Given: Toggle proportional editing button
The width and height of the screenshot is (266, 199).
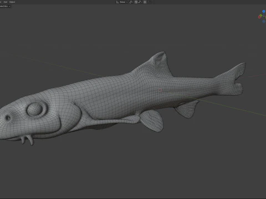Looking at the screenshot, I should [x=145, y=2].
